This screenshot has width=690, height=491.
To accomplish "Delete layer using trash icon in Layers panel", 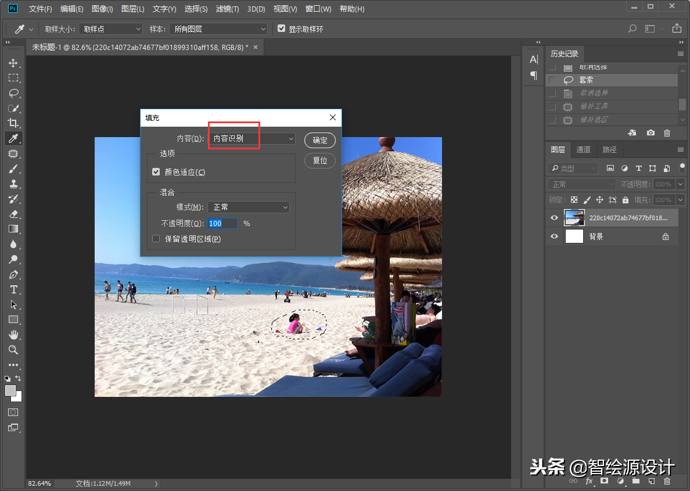I will (667, 481).
